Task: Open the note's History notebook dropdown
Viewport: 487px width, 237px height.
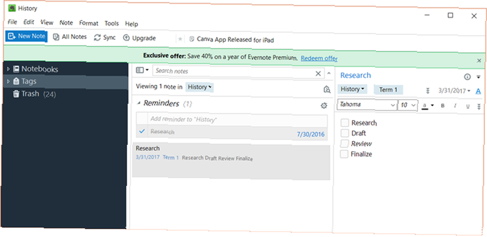Action: coord(352,89)
